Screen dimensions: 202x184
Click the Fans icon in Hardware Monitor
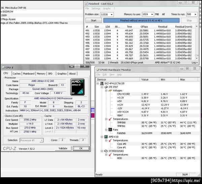click(x=110, y=130)
